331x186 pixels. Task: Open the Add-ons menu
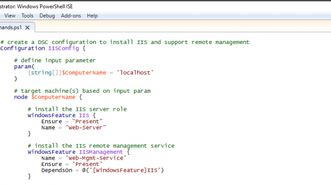point(71,16)
